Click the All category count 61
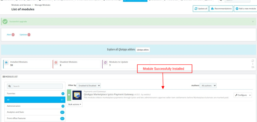Viewport: 257px width, 122px height. click(62, 100)
